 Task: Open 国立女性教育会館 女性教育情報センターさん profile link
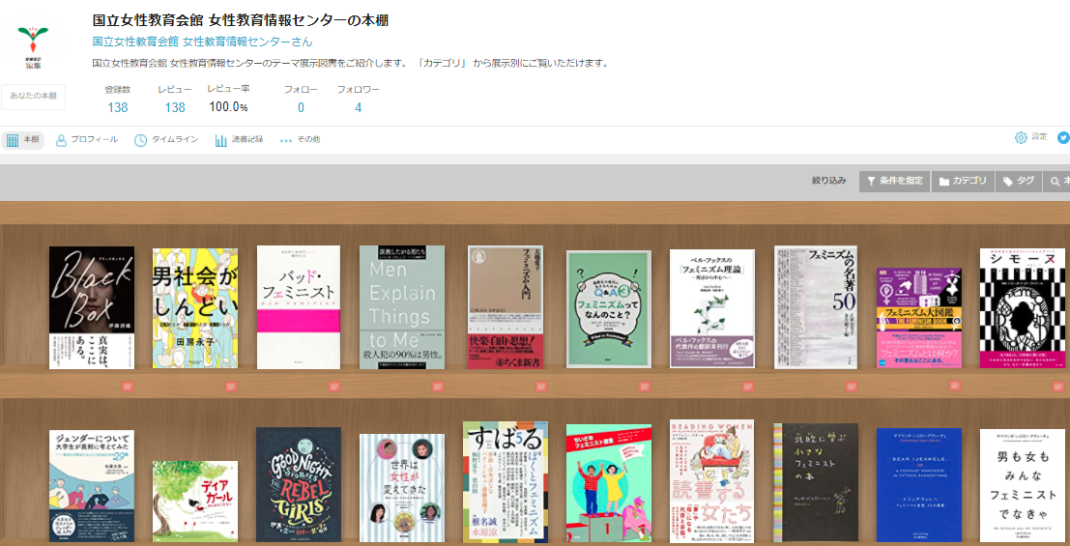coord(203,42)
